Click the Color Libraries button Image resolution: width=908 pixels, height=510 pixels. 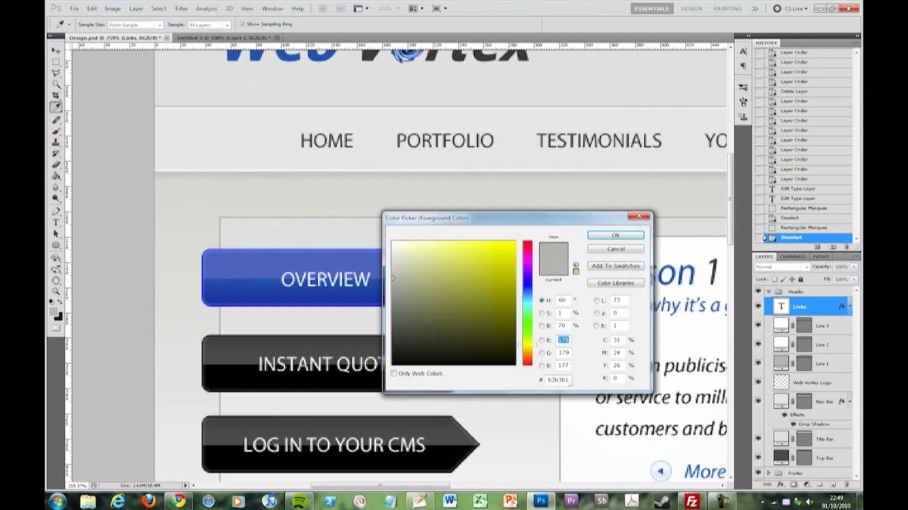tap(616, 283)
